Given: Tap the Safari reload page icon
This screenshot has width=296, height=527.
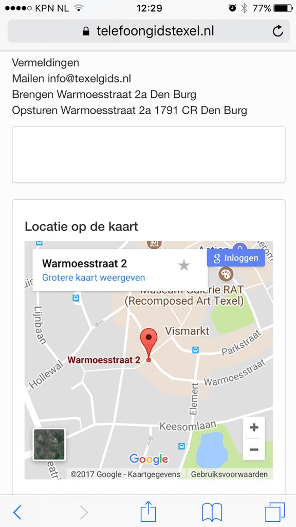Looking at the screenshot, I should click(x=277, y=31).
